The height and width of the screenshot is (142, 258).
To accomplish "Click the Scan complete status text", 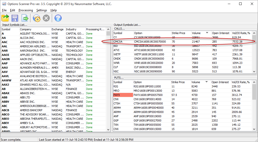I will point(11,140).
